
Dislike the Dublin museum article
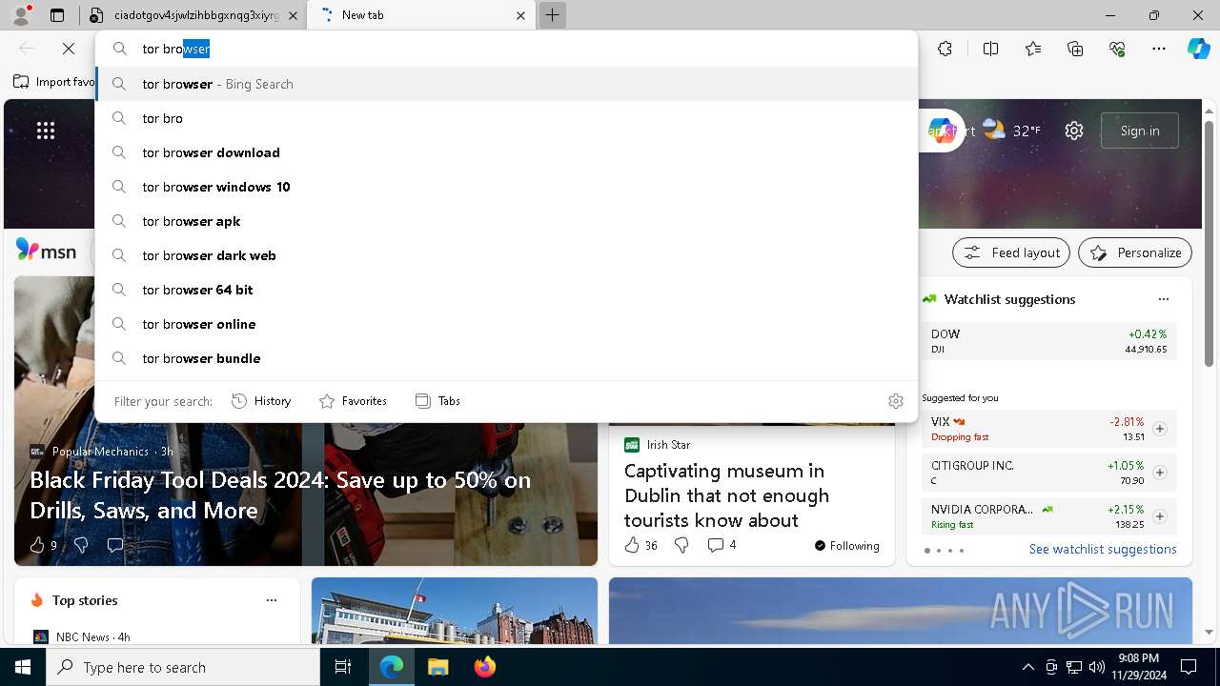681,545
